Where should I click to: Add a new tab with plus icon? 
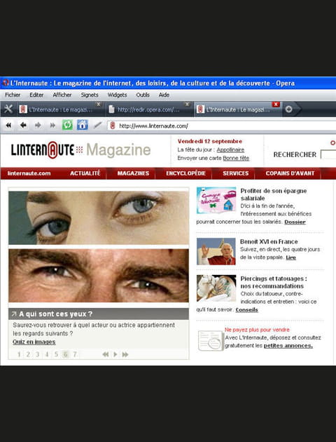[x=289, y=109]
